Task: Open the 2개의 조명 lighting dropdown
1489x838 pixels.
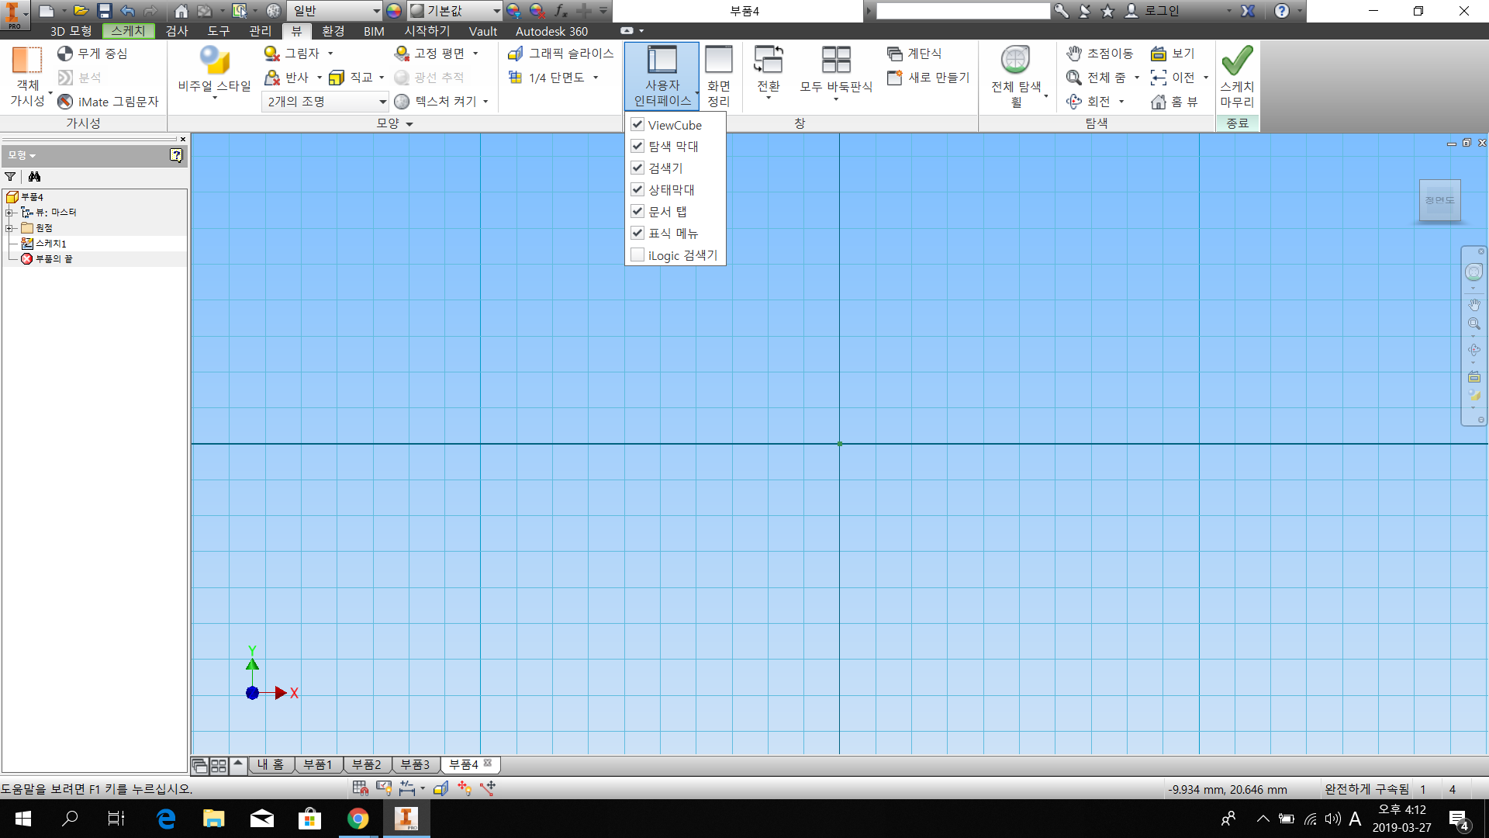Action: coord(382,102)
